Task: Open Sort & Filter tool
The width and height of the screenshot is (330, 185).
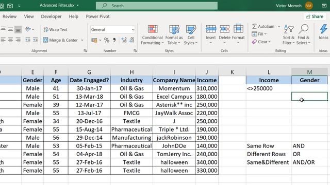Action: [x=289, y=34]
